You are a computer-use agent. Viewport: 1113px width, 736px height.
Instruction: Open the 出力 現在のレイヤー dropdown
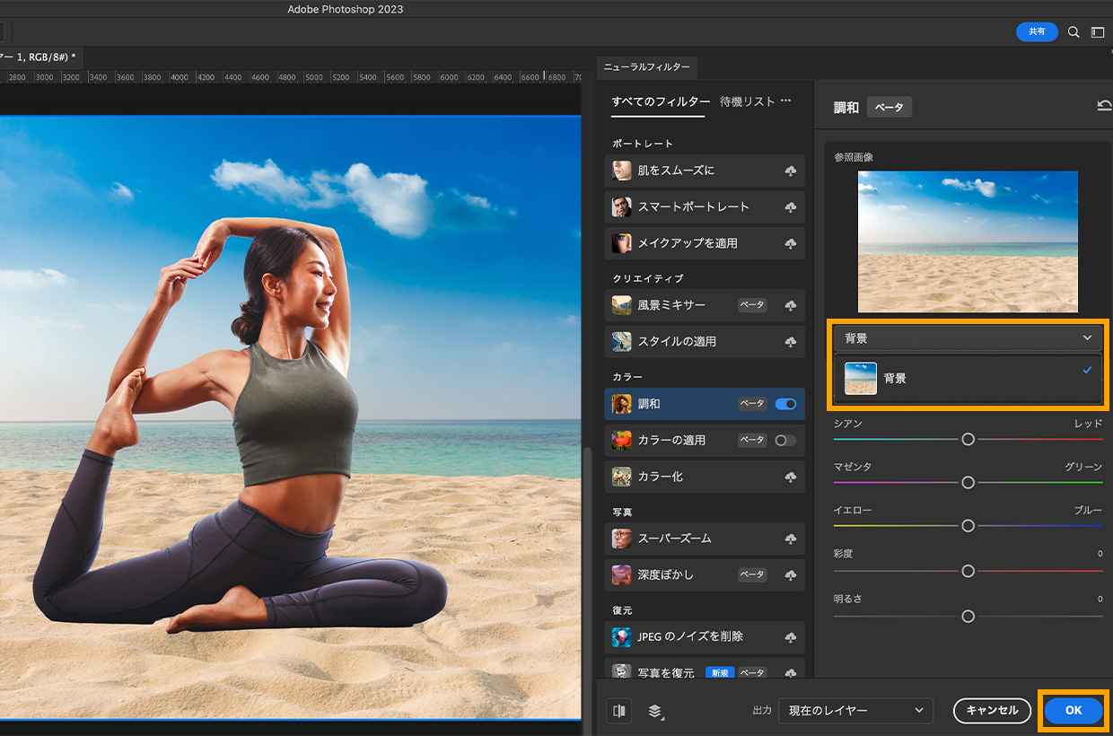coord(855,711)
